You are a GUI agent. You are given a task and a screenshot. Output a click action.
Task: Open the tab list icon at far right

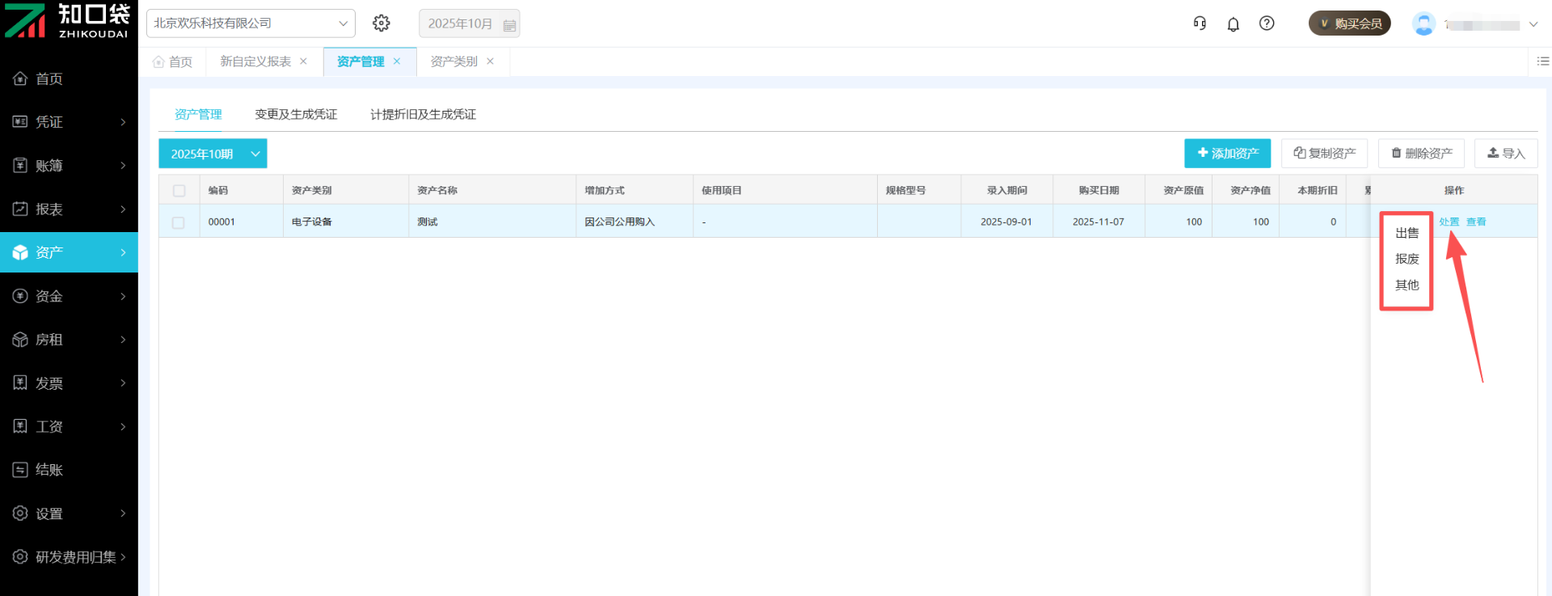tap(1542, 61)
